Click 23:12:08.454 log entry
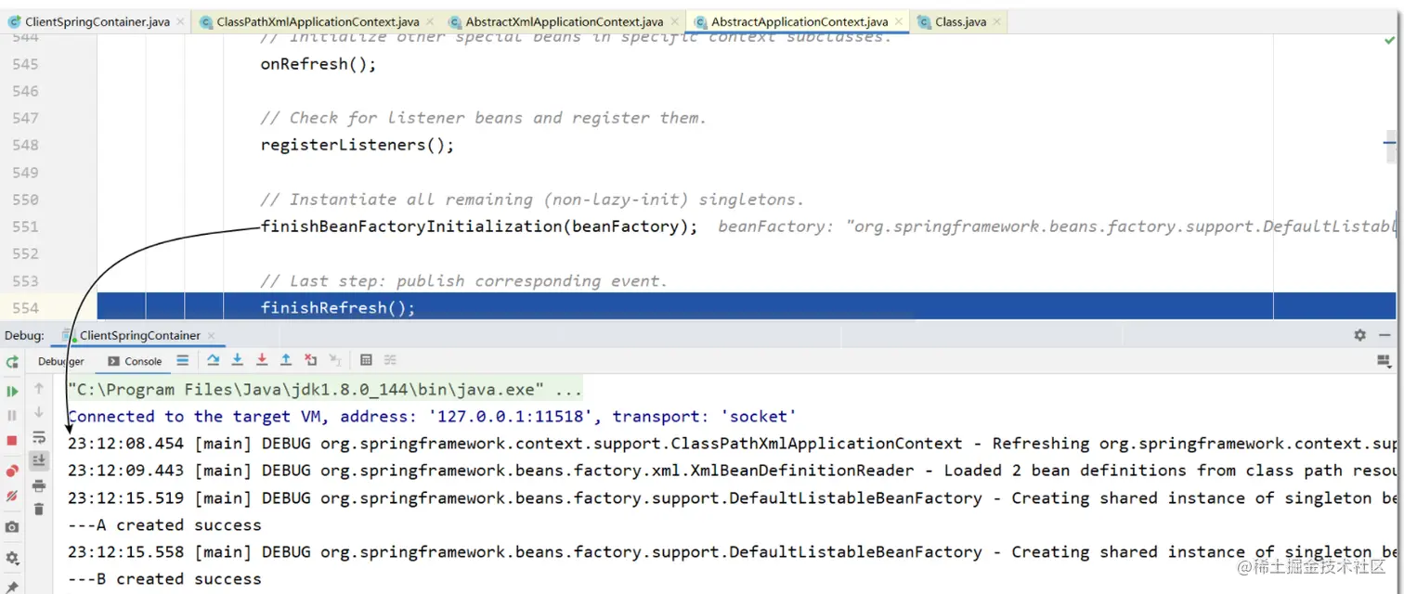Image resolution: width=1404 pixels, height=594 pixels. [732, 444]
